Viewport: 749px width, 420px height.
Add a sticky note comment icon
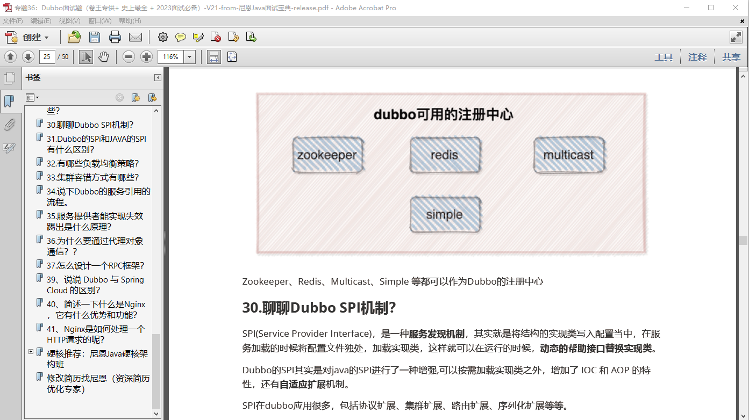click(181, 37)
